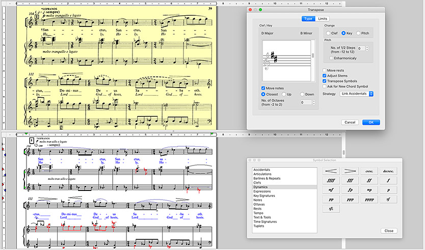Image resolution: width=425 pixels, height=250 pixels.
Task: Choose the Up move direction
Action: pos(284,94)
